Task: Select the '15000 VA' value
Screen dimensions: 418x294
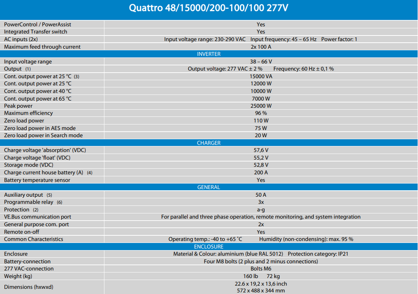Action: pyautogui.click(x=261, y=76)
